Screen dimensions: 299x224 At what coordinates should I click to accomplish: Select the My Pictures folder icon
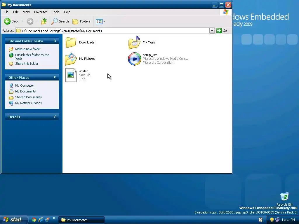[x=71, y=59]
